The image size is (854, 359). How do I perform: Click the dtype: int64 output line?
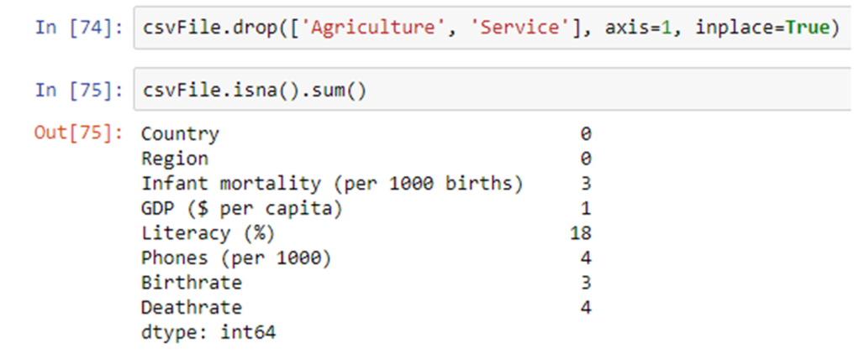point(208,332)
